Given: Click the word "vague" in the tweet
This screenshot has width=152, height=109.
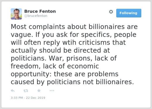Looking at the screenshot, I should [22, 35].
